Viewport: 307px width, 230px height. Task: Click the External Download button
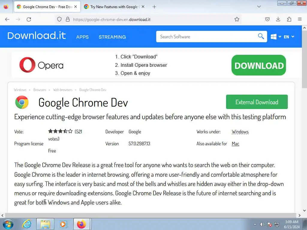point(257,102)
